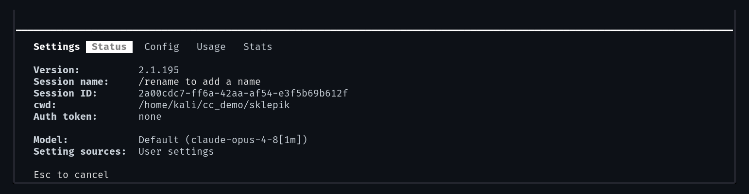Click the Version label
Viewport: 749px width, 194px height.
pyautogui.click(x=57, y=70)
